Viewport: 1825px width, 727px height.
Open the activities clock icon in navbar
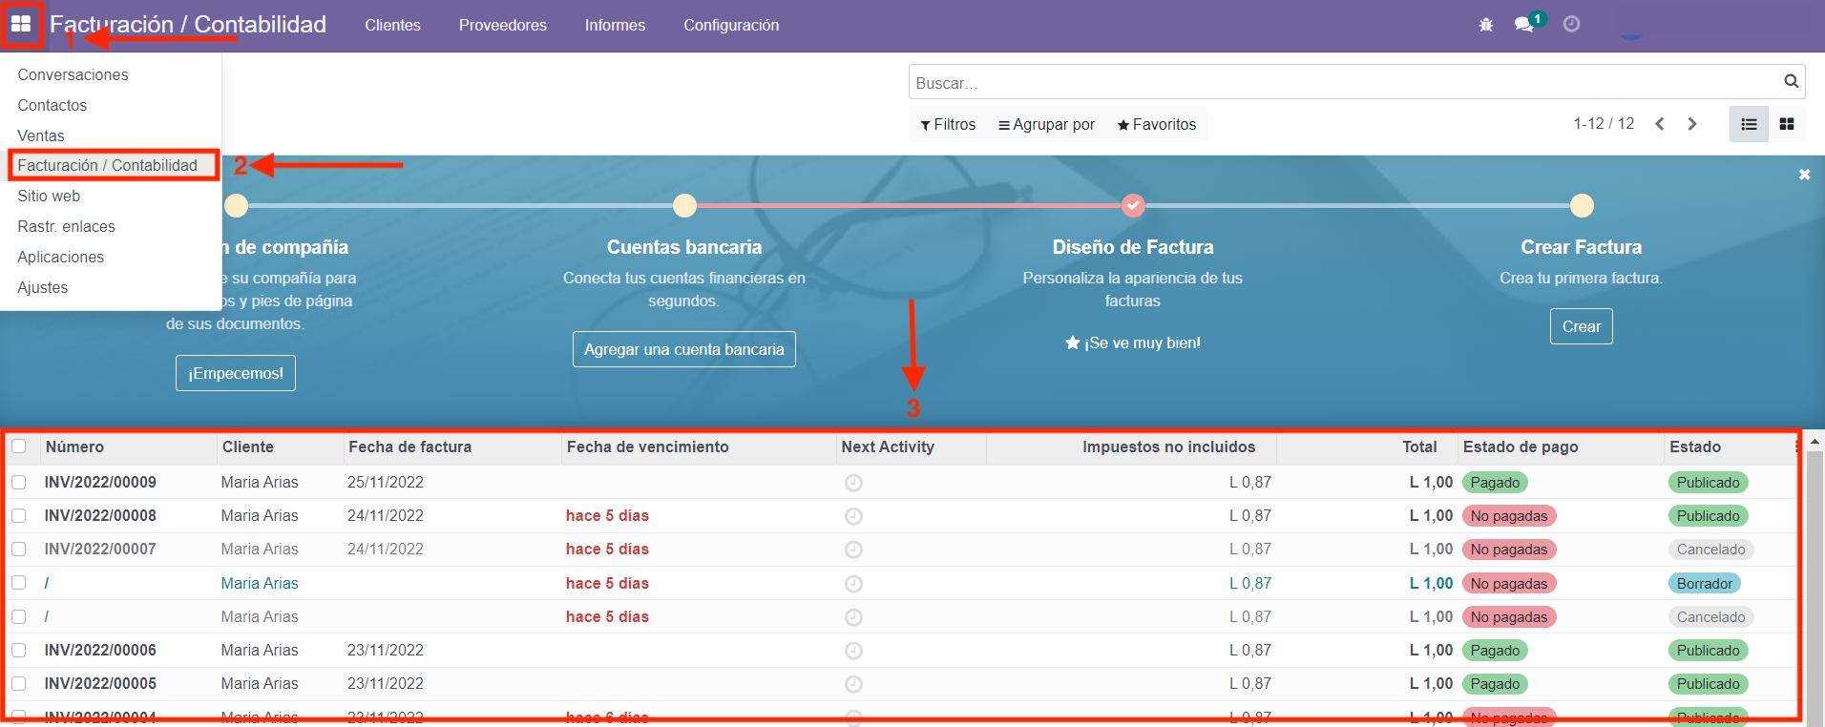(1571, 24)
